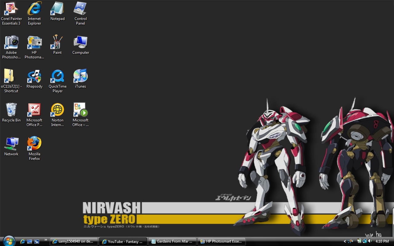Select the Adobe Photoshop shortcut icon

(11, 47)
